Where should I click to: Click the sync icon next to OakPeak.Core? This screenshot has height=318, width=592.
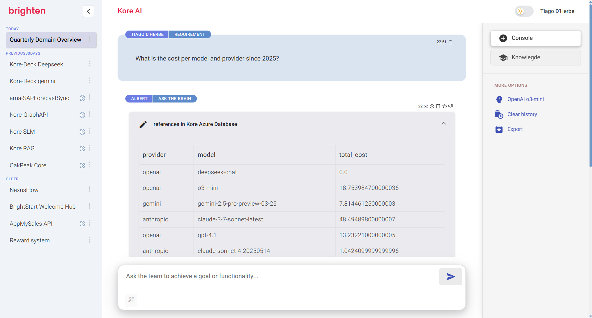(x=82, y=165)
